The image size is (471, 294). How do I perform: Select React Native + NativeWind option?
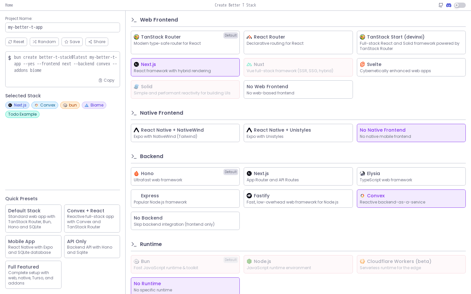click(185, 133)
